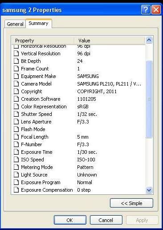Screen dimensions: 163x230
Task: Click the page icon beside Vertical Resolution
Action: 16,53
